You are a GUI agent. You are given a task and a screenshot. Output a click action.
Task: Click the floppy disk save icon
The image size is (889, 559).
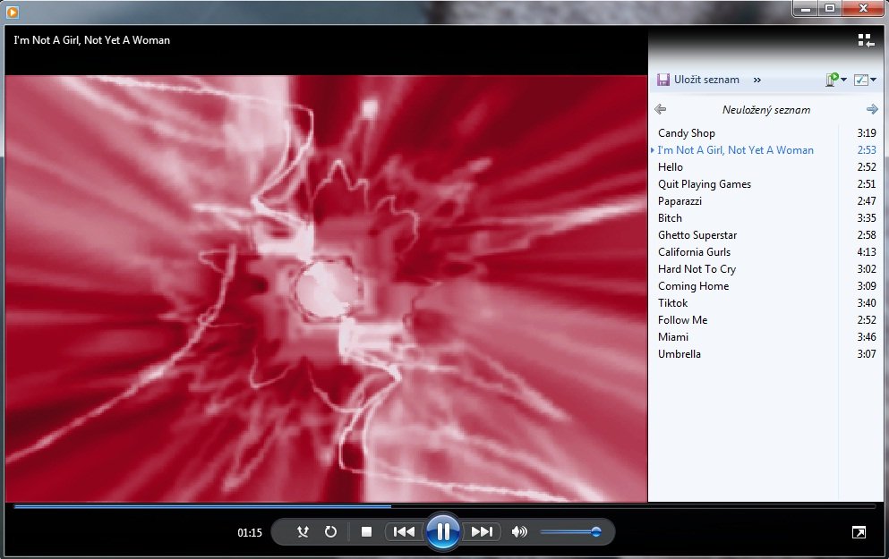click(x=662, y=80)
